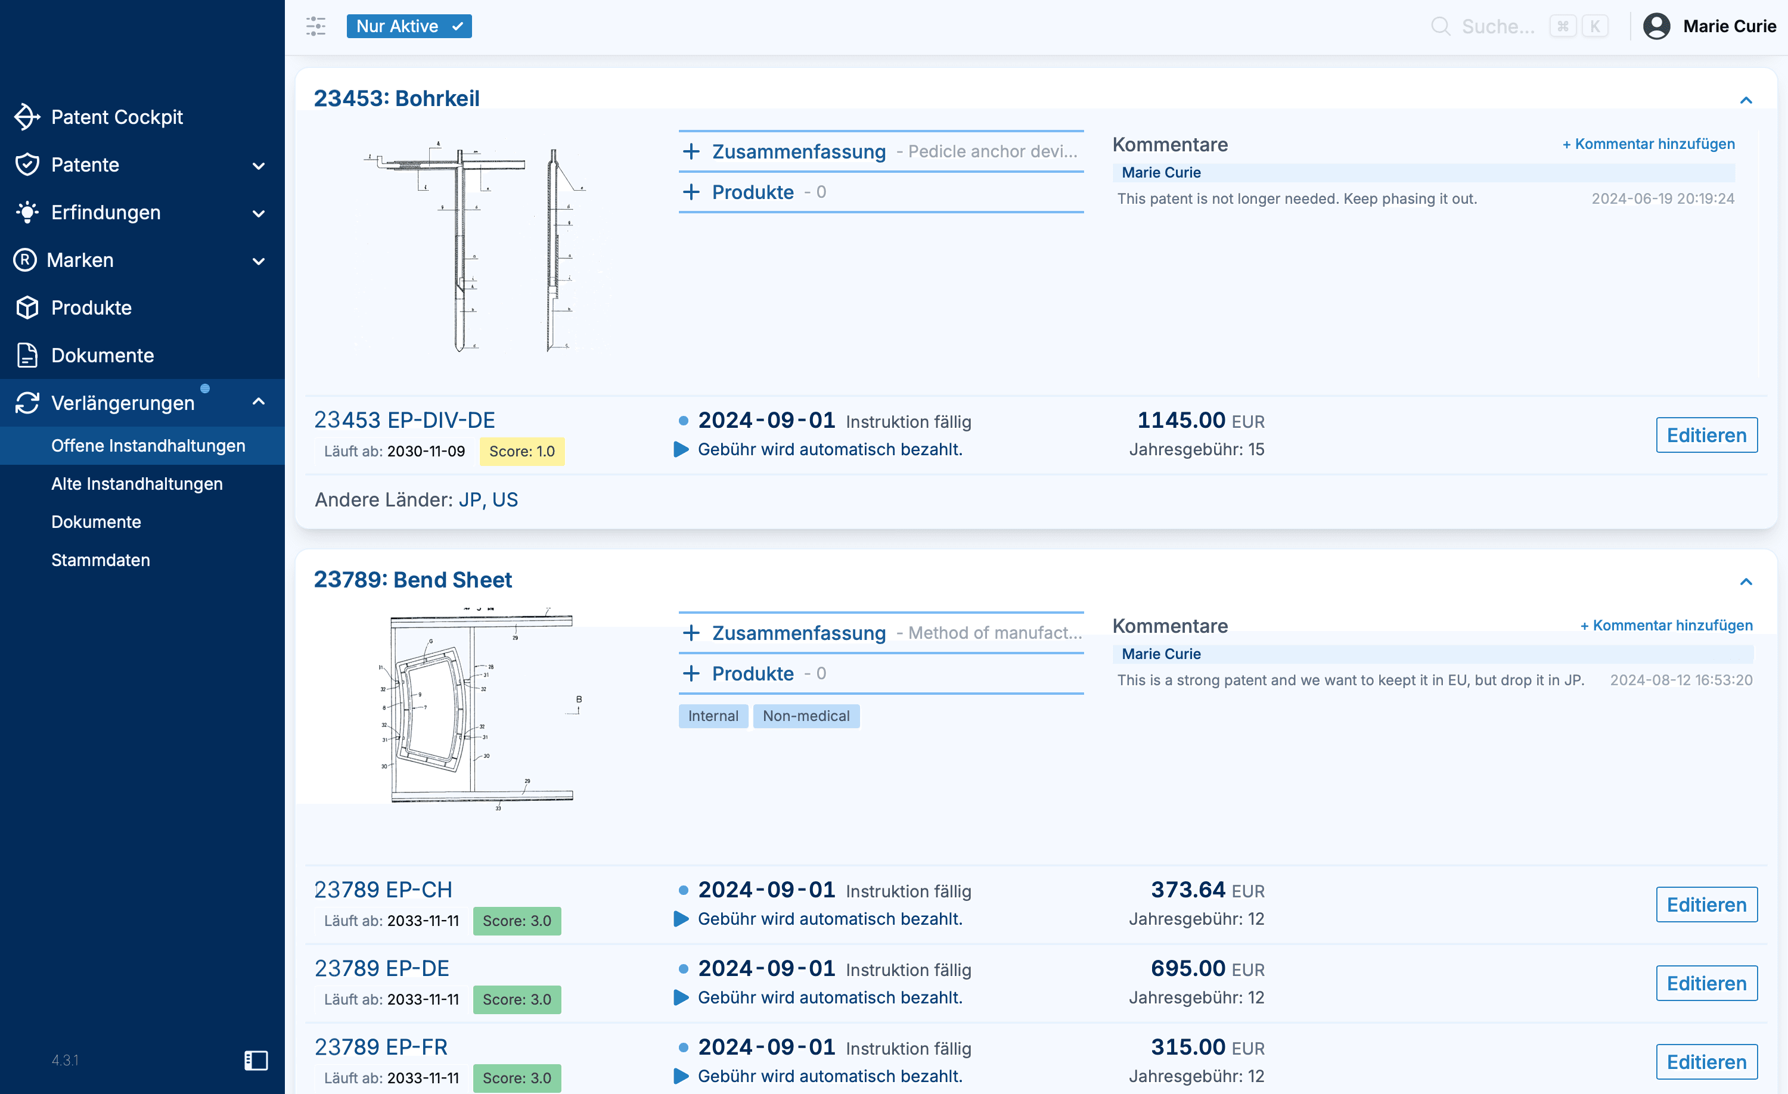Screen dimensions: 1788x1094
Task: Toggle the Nur Aktive filter
Action: pyautogui.click(x=408, y=26)
